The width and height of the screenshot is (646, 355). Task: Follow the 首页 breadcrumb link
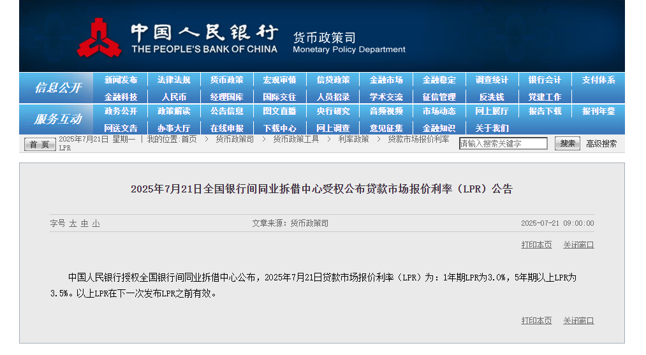(x=189, y=139)
